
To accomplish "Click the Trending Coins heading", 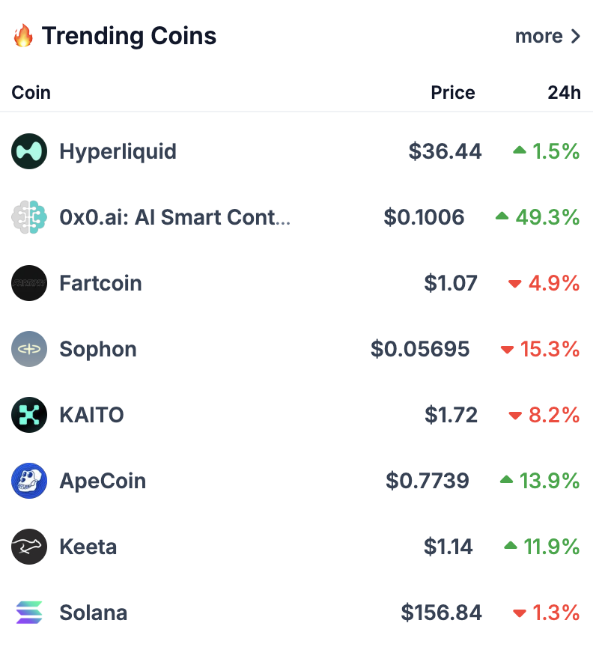I will coord(129,36).
